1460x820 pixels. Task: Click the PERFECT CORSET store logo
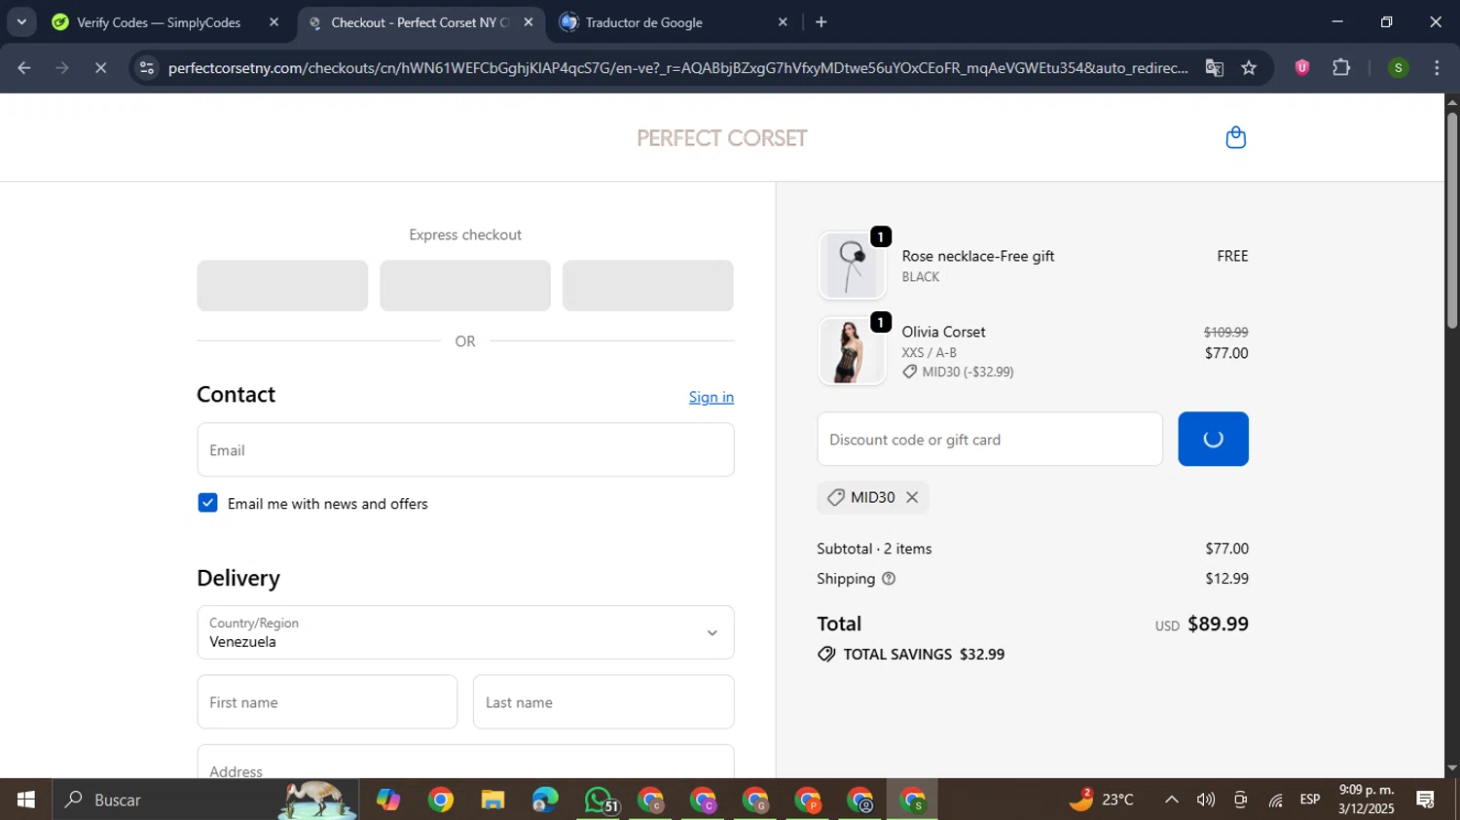(x=722, y=138)
